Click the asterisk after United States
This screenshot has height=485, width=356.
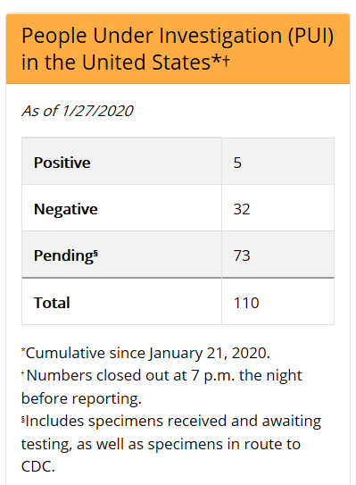tap(216, 60)
